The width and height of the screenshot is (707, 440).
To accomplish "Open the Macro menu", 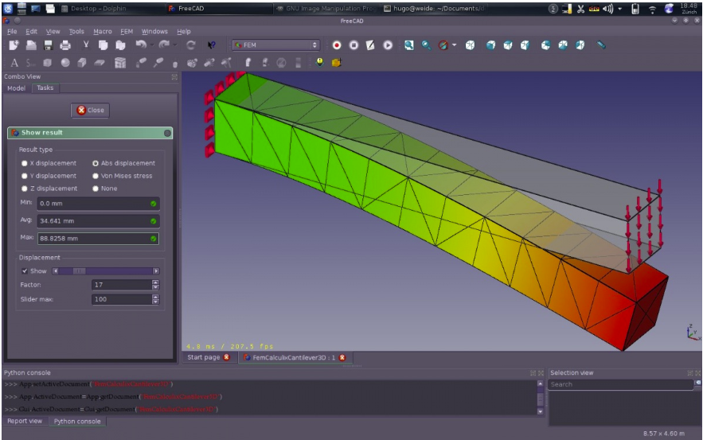I will click(102, 31).
